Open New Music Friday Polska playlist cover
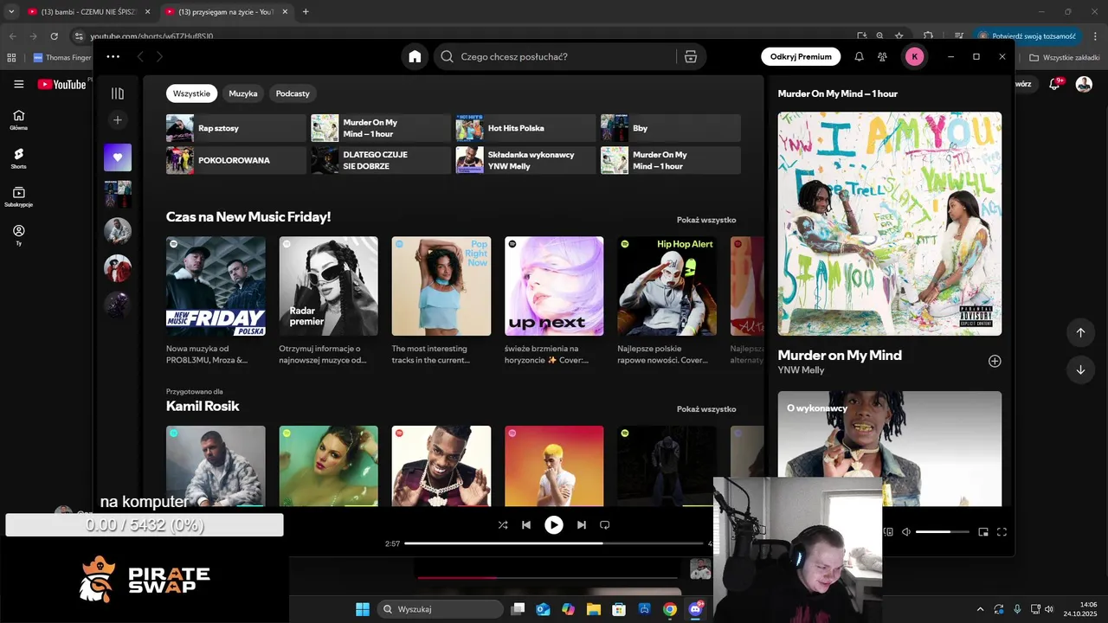 pyautogui.click(x=216, y=286)
